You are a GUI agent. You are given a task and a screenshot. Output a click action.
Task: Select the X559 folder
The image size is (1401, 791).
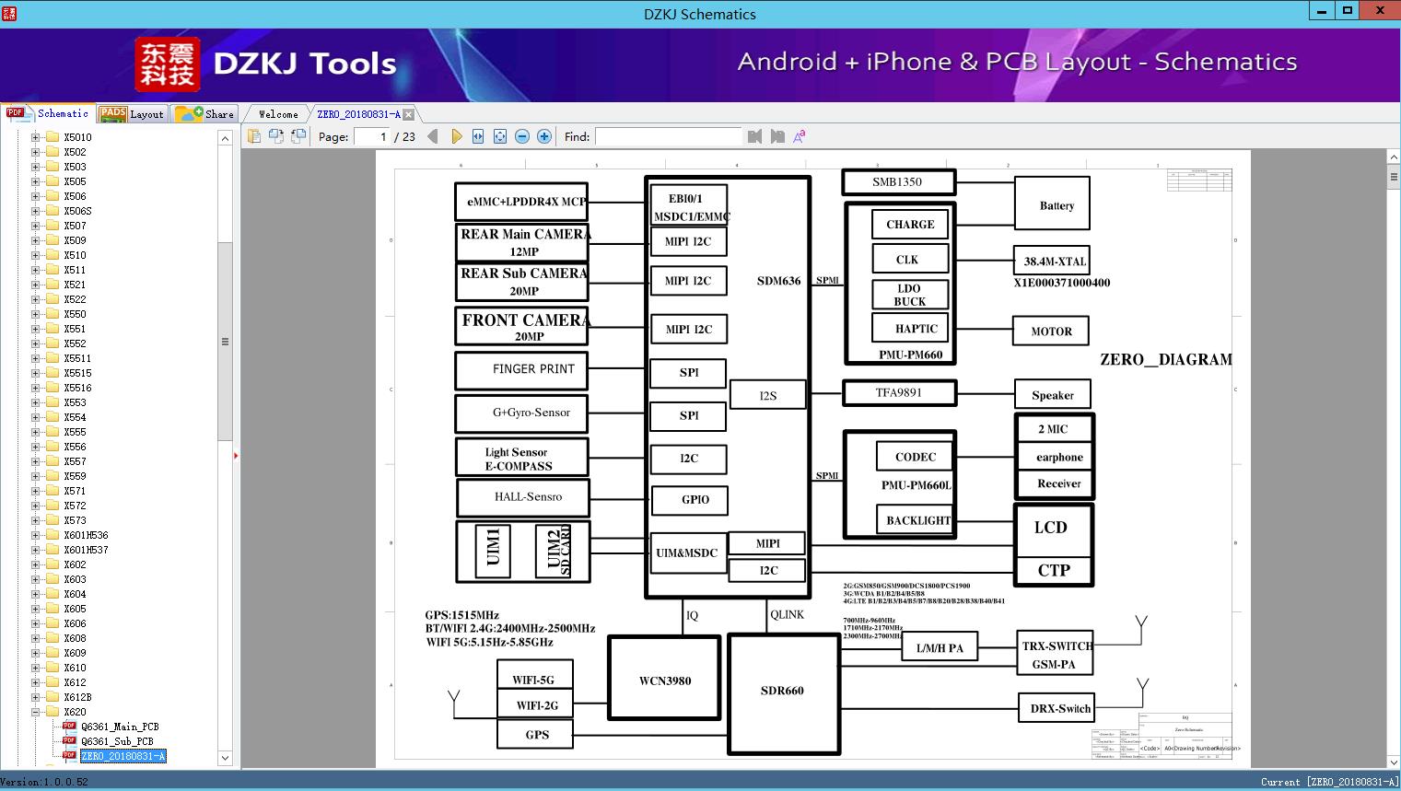(x=75, y=476)
